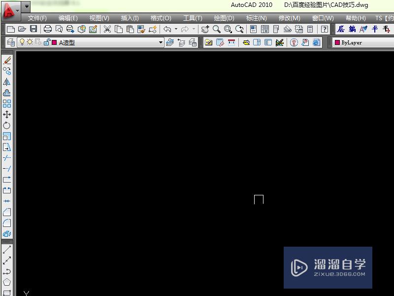Click the ByLayer color swatch
The width and height of the screenshot is (394, 296).
click(x=338, y=42)
